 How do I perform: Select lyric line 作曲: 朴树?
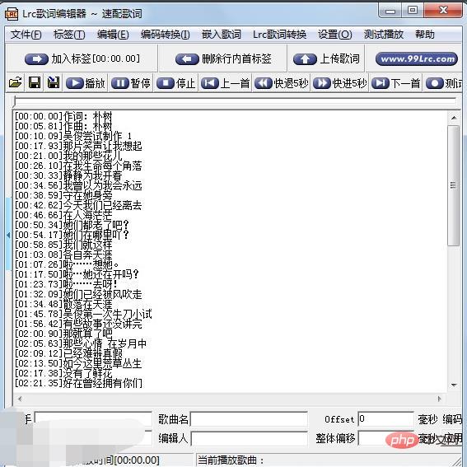pos(63,126)
